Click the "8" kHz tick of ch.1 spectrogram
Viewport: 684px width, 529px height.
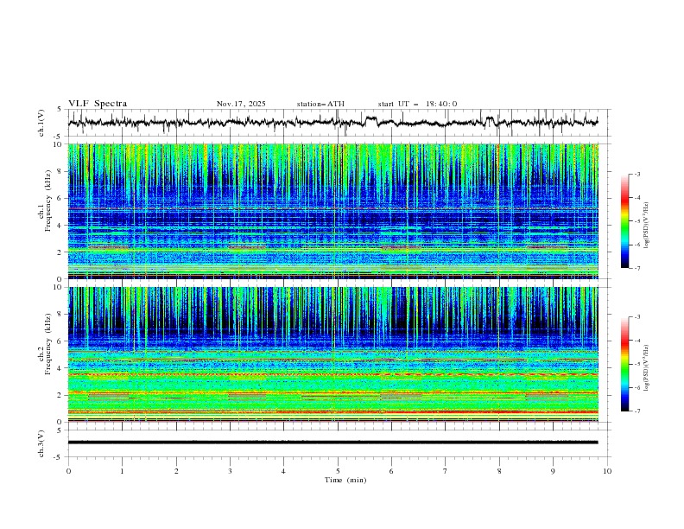coord(61,171)
